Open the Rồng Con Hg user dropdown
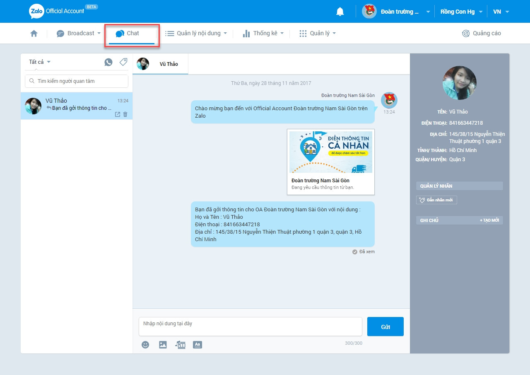 (461, 12)
